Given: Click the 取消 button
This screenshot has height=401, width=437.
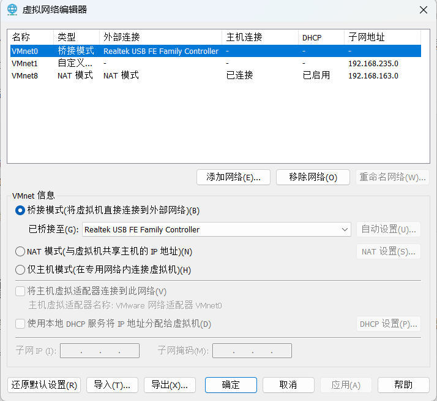Looking at the screenshot, I should [x=288, y=385].
